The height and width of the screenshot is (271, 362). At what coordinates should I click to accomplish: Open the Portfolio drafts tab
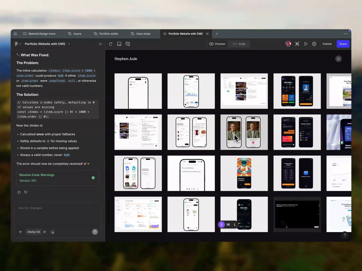point(106,34)
